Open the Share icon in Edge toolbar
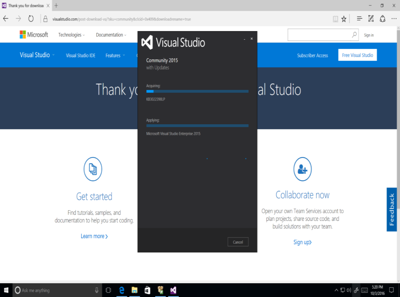 (x=382, y=18)
